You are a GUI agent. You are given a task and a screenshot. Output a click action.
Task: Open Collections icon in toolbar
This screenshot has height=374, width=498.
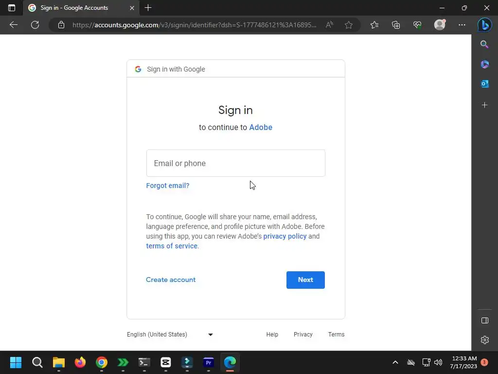(396, 25)
